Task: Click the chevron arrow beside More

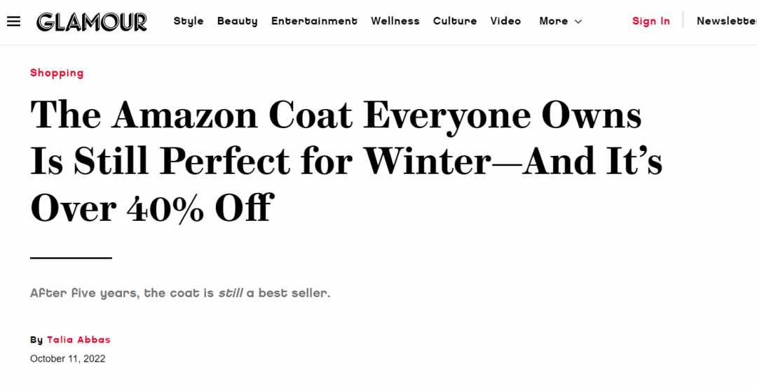Action: tap(578, 22)
